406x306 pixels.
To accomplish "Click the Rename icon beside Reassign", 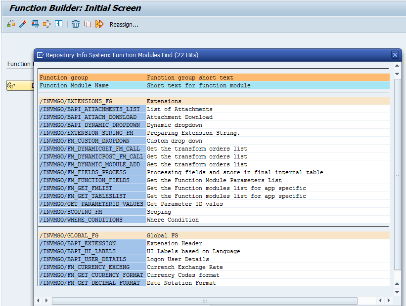I will [x=99, y=24].
